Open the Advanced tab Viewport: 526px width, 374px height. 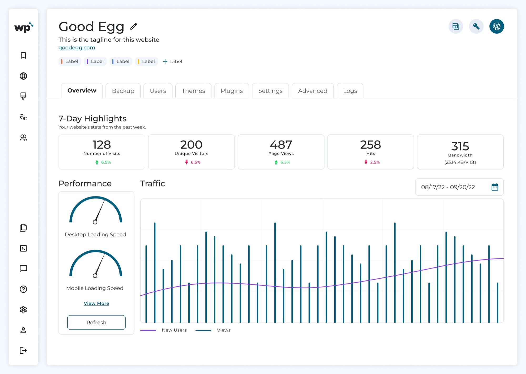click(313, 91)
